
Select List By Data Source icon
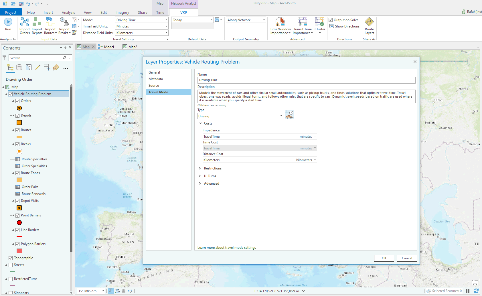point(19,68)
